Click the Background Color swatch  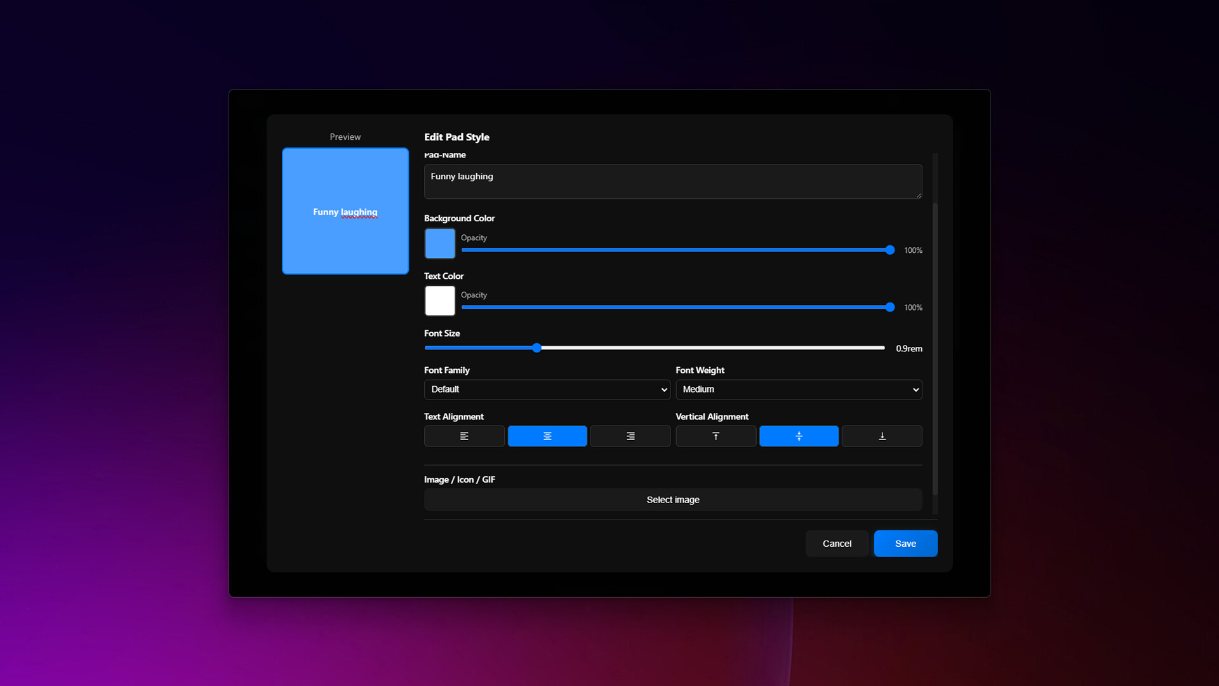(440, 243)
